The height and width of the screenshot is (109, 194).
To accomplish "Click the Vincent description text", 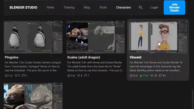I will [x=156, y=67].
